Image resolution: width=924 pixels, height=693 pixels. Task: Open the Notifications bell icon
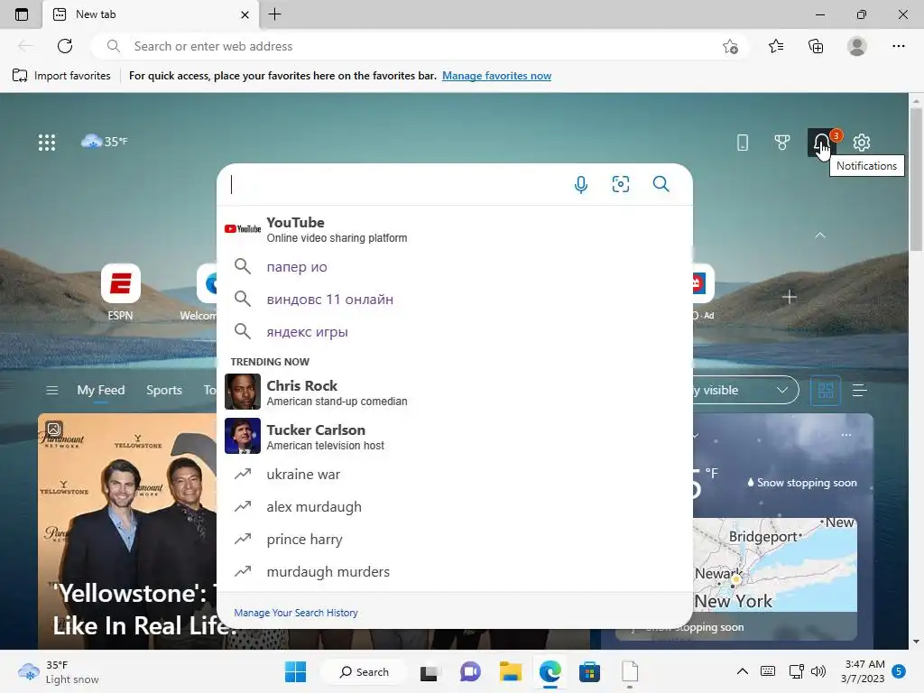[x=821, y=142]
